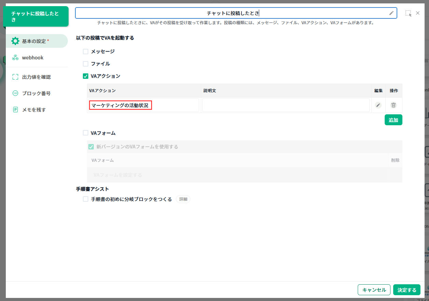Delete the VA action row with trash icon

click(394, 105)
